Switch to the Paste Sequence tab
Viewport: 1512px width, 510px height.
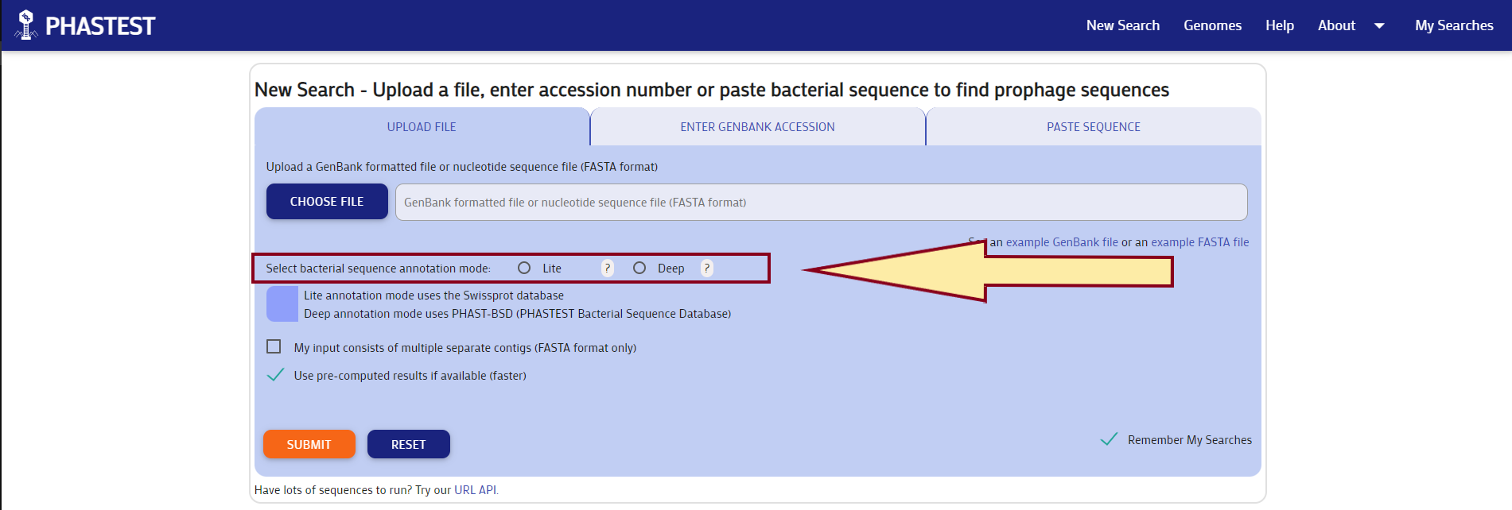1093,127
